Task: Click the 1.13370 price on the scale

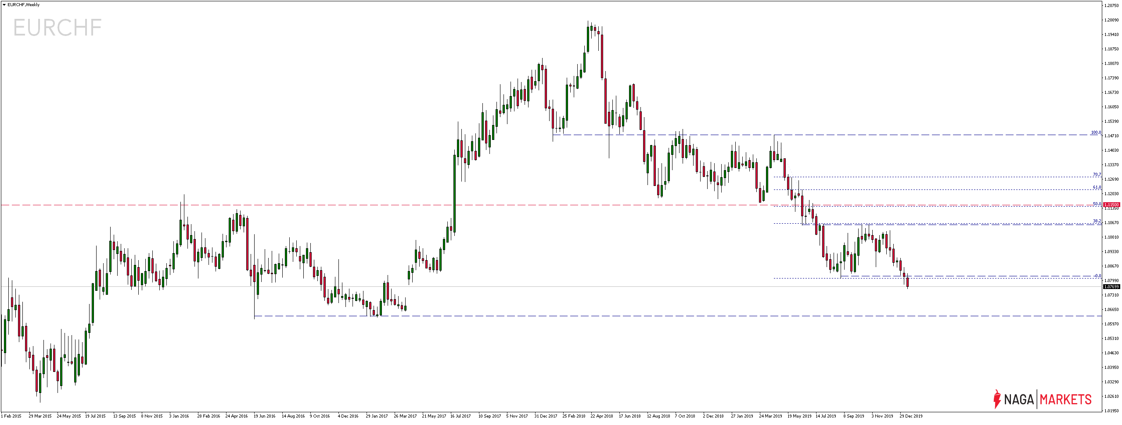Action: [1111, 165]
